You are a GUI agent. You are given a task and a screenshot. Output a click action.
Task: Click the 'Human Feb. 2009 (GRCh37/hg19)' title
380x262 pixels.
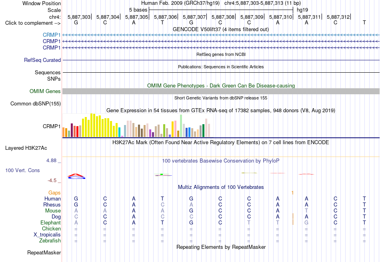click(x=180, y=3)
